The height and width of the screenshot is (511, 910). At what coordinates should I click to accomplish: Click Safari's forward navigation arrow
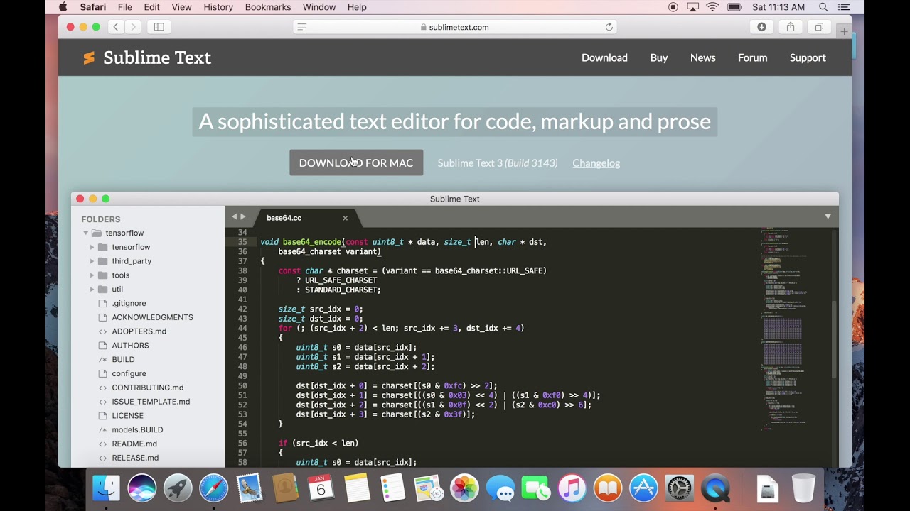click(133, 27)
